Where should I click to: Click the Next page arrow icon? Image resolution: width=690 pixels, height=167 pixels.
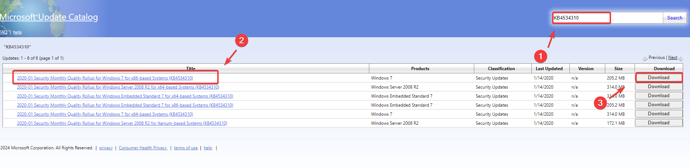pos(681,59)
